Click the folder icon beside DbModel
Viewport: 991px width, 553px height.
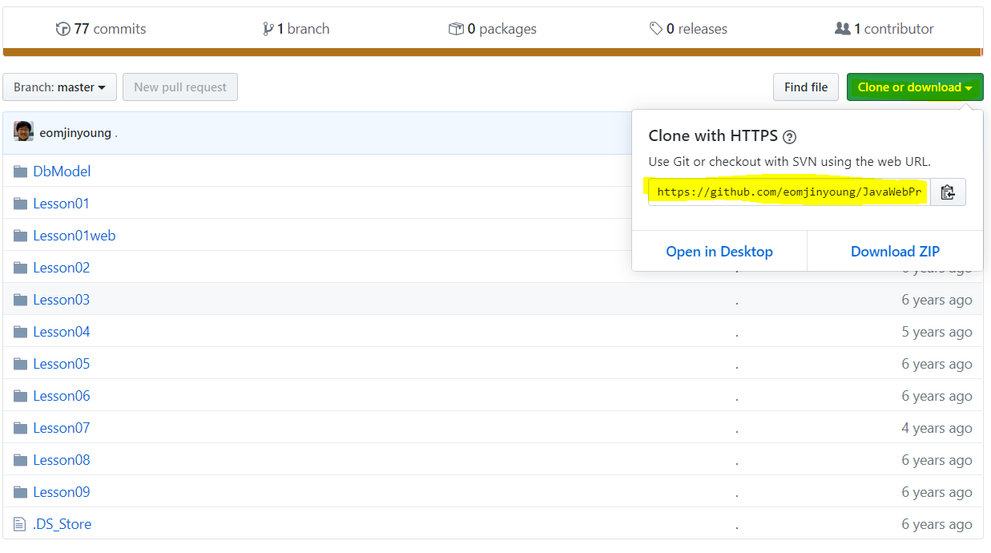[x=21, y=171]
